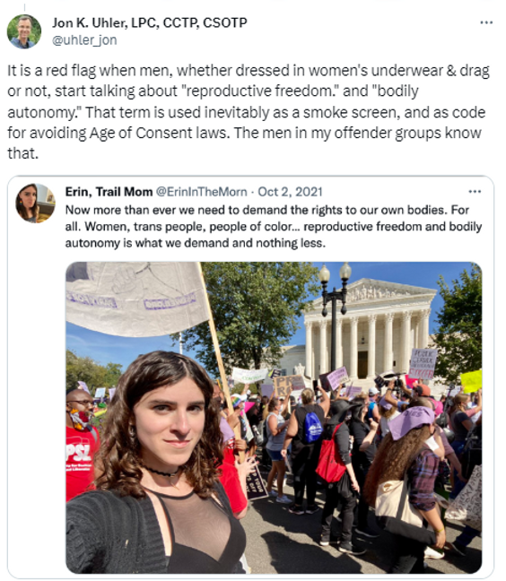Image resolution: width=506 pixels, height=581 pixels.
Task: Visit the @ErinInTheMorn handle
Action: (201, 192)
